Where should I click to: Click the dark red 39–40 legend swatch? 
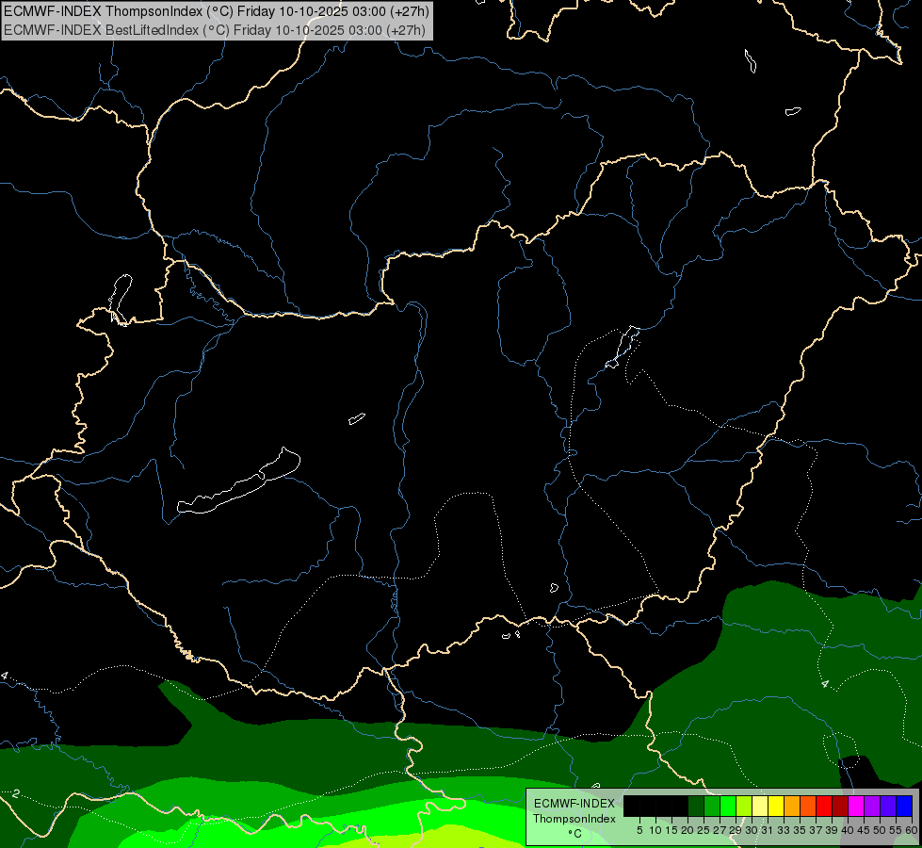pos(840,807)
